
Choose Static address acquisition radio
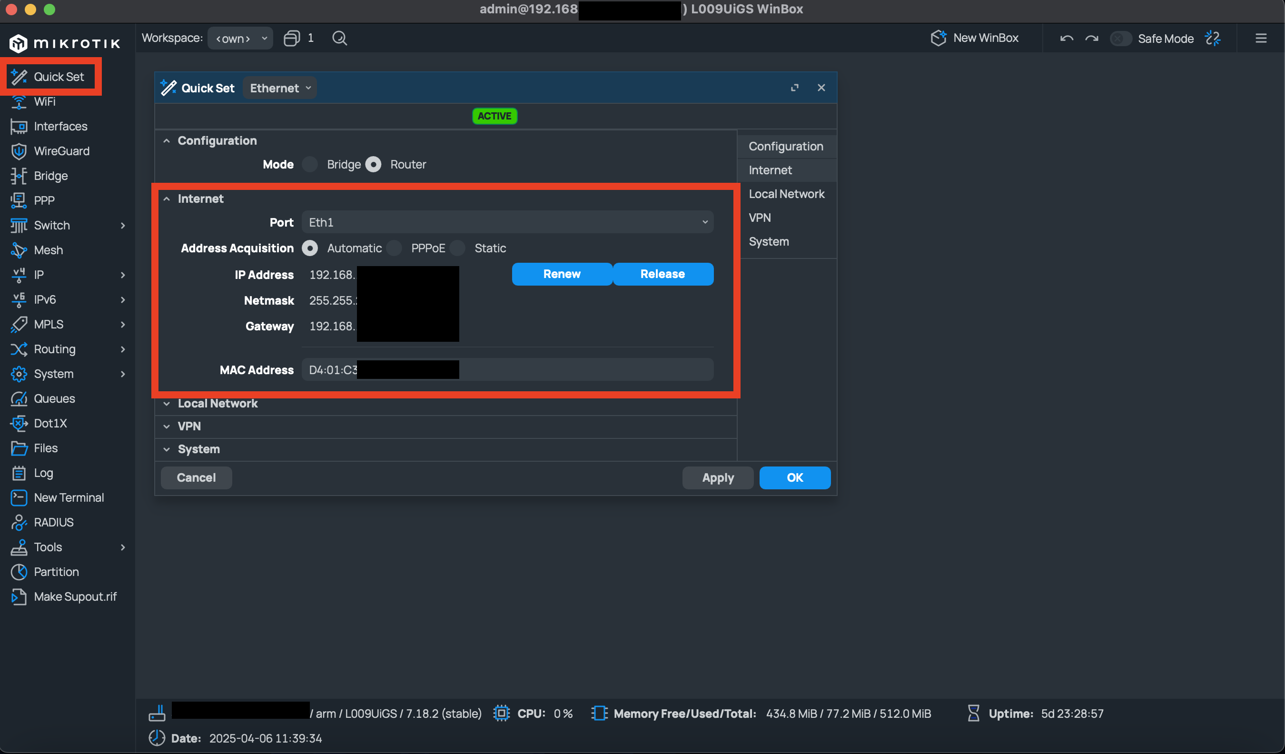point(457,248)
